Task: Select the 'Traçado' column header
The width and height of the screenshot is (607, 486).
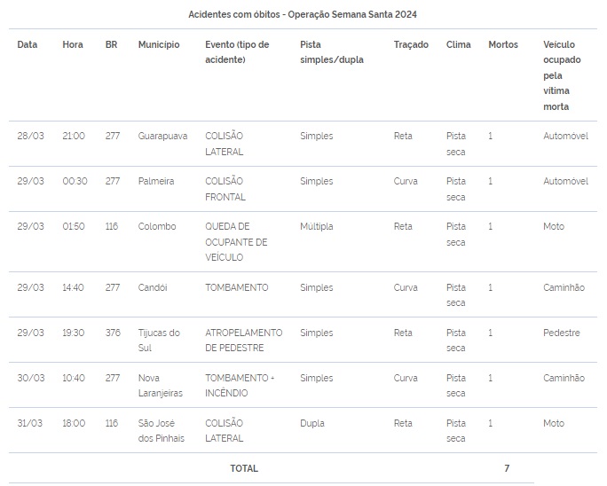Action: 411,44
